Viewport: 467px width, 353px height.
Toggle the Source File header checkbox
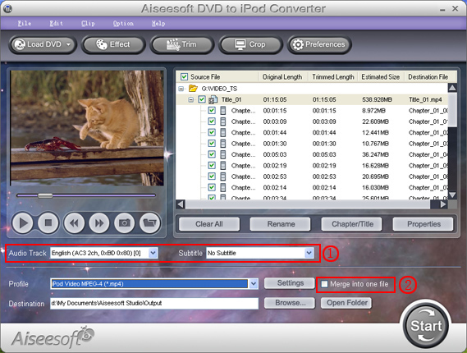click(184, 77)
